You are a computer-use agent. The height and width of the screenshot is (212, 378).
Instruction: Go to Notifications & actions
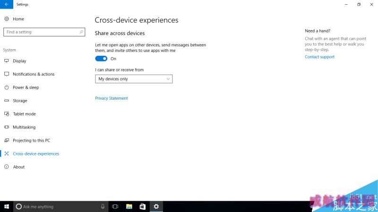click(x=34, y=74)
